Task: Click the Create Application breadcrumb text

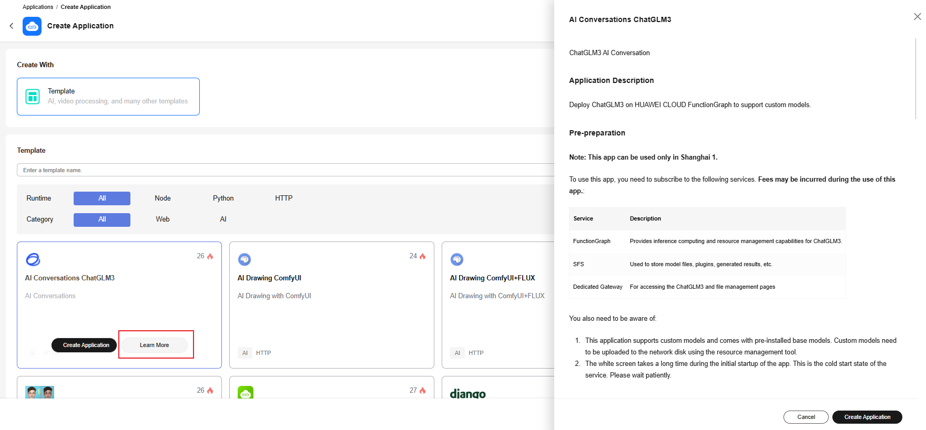Action: pyautogui.click(x=86, y=7)
